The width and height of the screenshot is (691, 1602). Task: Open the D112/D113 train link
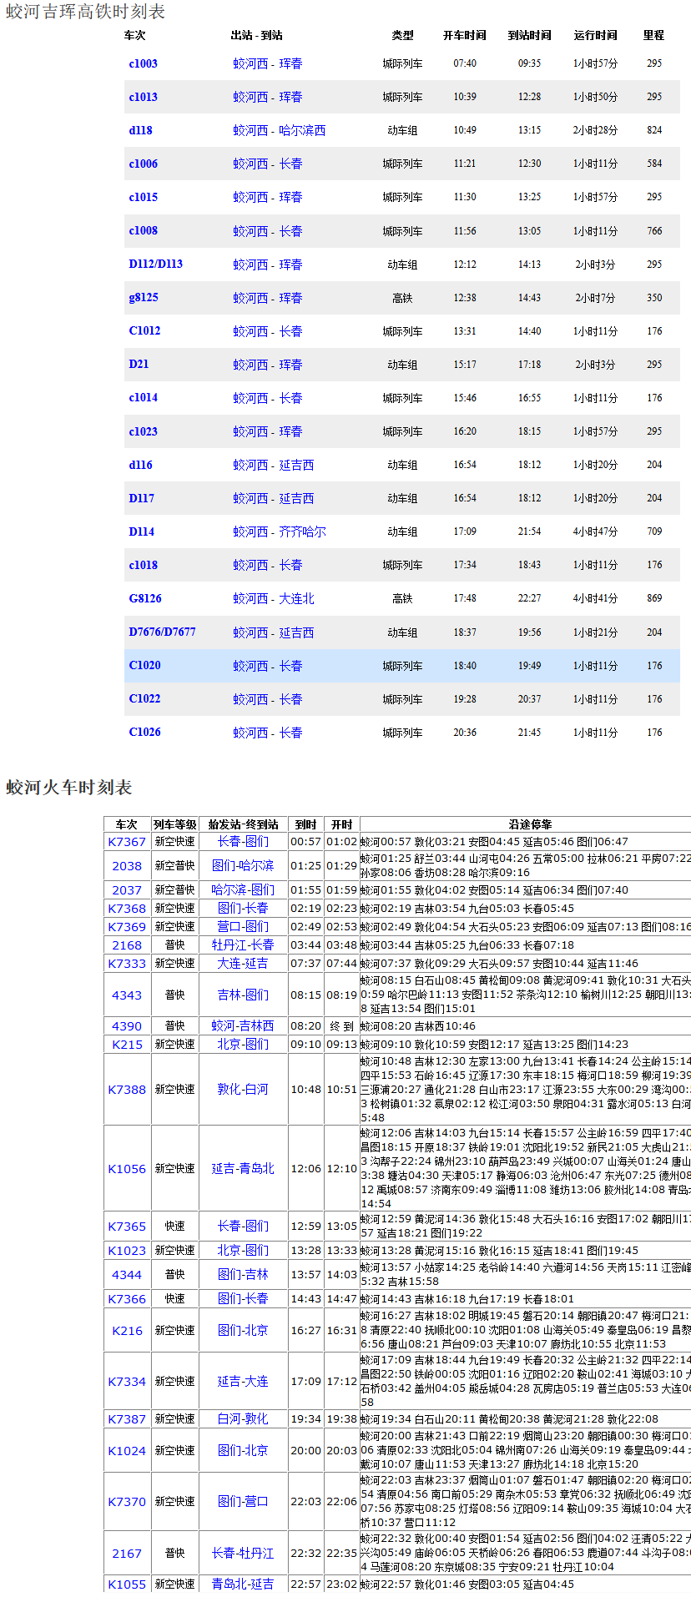pos(155,264)
